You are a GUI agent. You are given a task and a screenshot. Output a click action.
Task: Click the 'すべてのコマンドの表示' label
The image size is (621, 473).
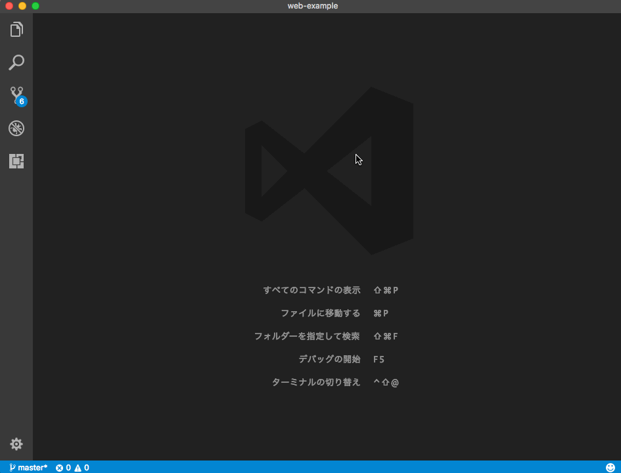[x=311, y=290]
